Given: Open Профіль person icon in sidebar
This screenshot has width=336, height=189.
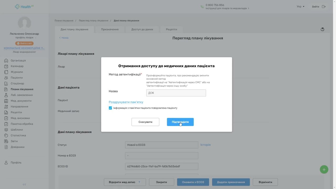Looking at the screenshot, I should [x=6, y=163].
